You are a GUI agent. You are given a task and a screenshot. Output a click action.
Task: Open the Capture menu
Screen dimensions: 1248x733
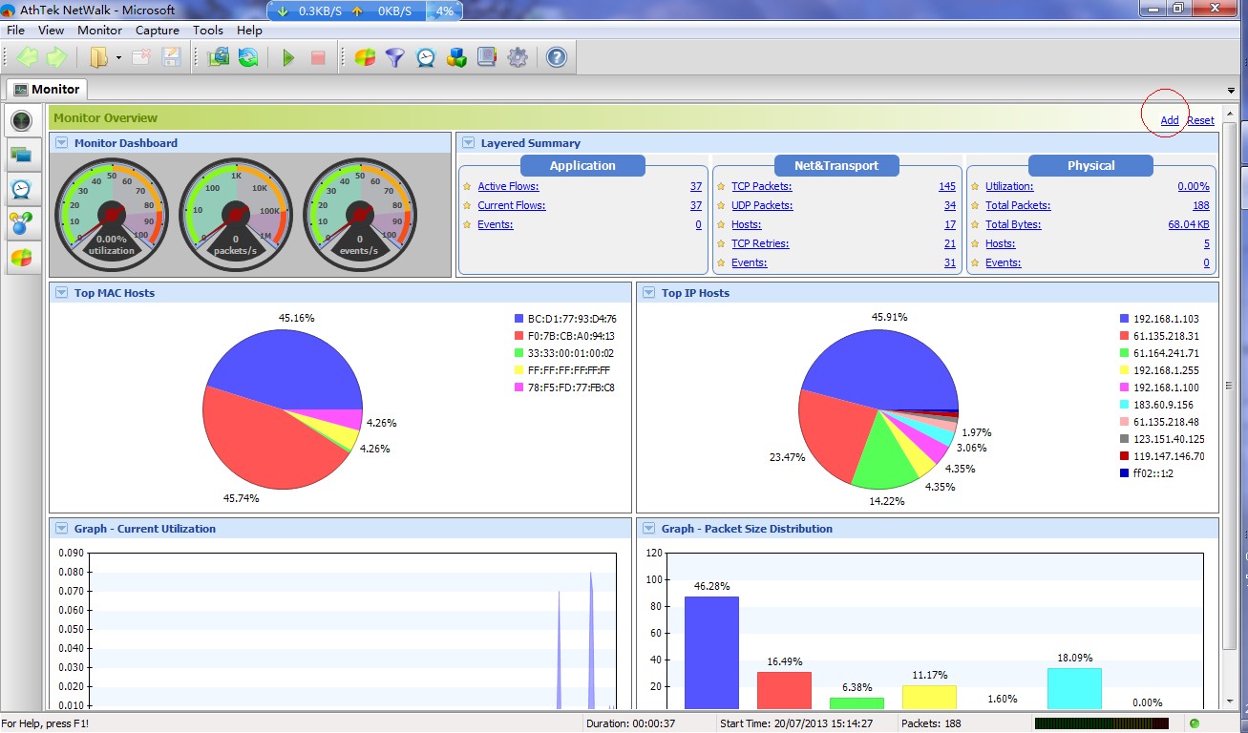point(158,30)
